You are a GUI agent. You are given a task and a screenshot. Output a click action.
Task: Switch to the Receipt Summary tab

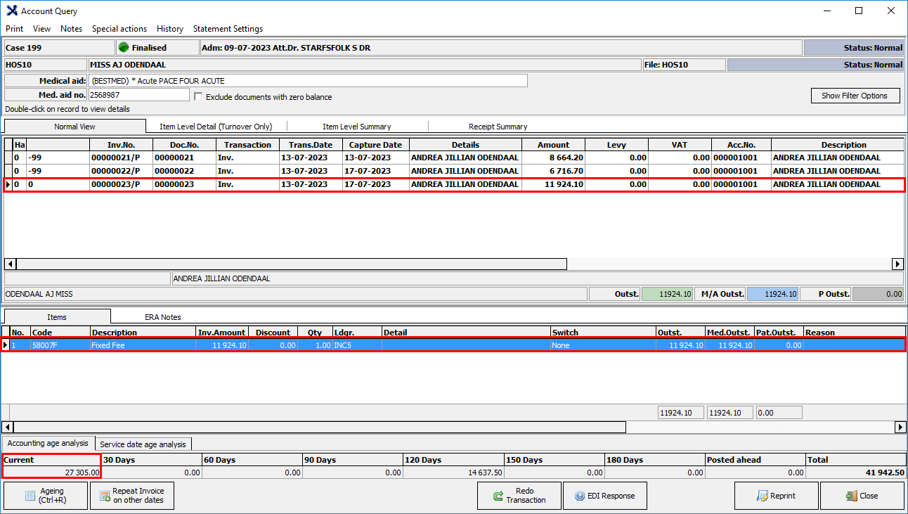(x=498, y=127)
